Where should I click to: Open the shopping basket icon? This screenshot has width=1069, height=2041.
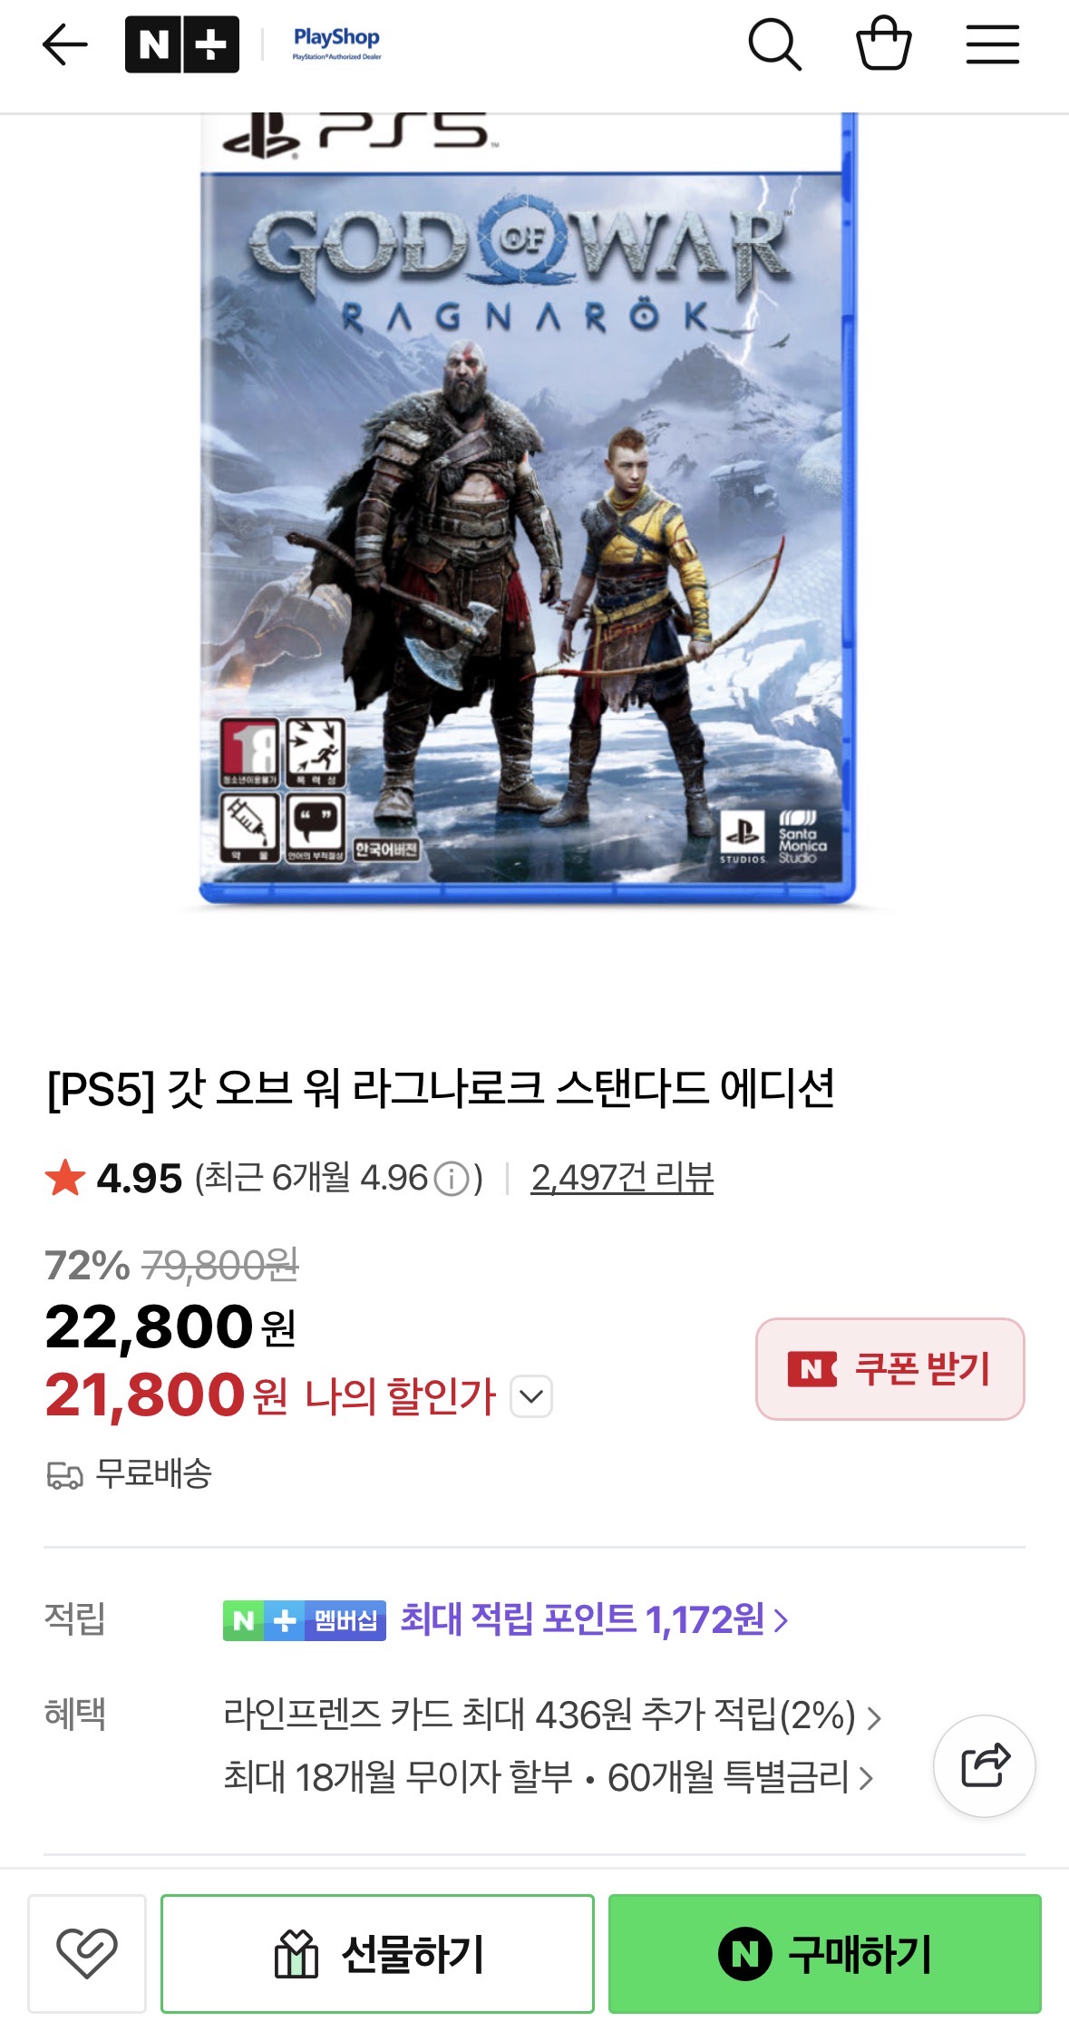(884, 44)
